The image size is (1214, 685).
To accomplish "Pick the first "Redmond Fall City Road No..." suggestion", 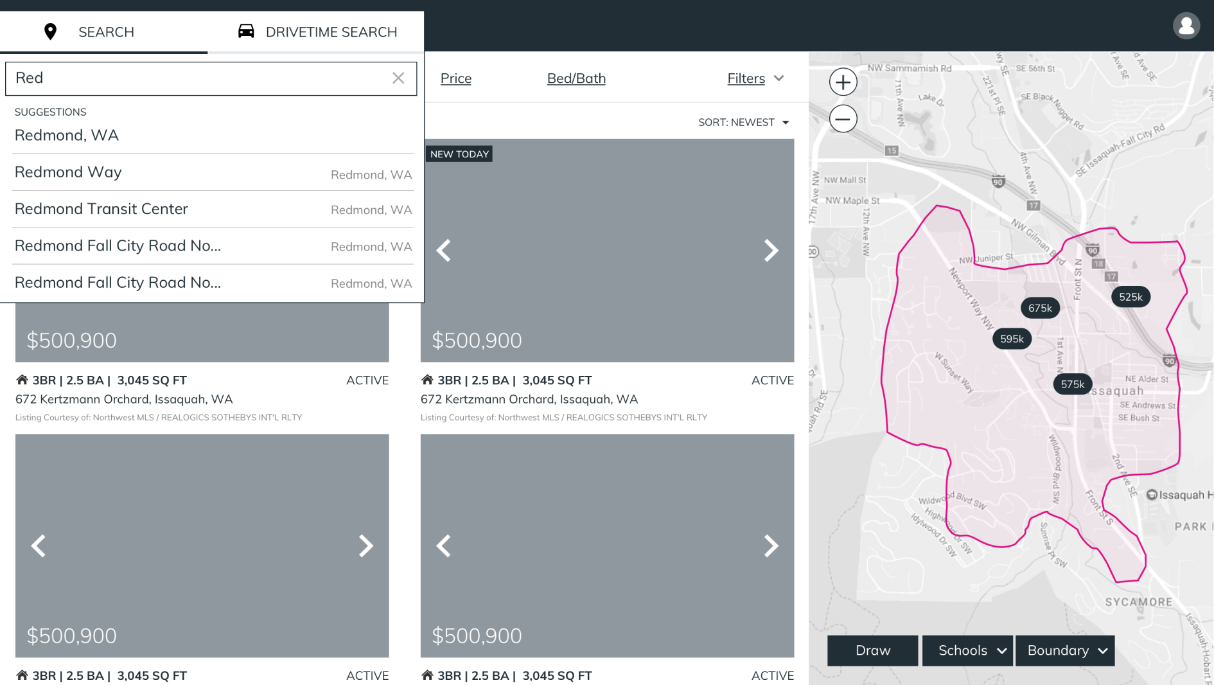I will (213, 246).
